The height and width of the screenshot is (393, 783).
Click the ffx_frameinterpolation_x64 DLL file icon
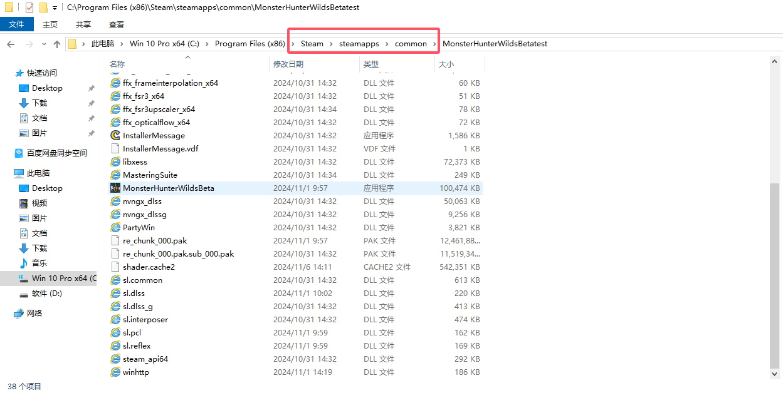pyautogui.click(x=115, y=83)
